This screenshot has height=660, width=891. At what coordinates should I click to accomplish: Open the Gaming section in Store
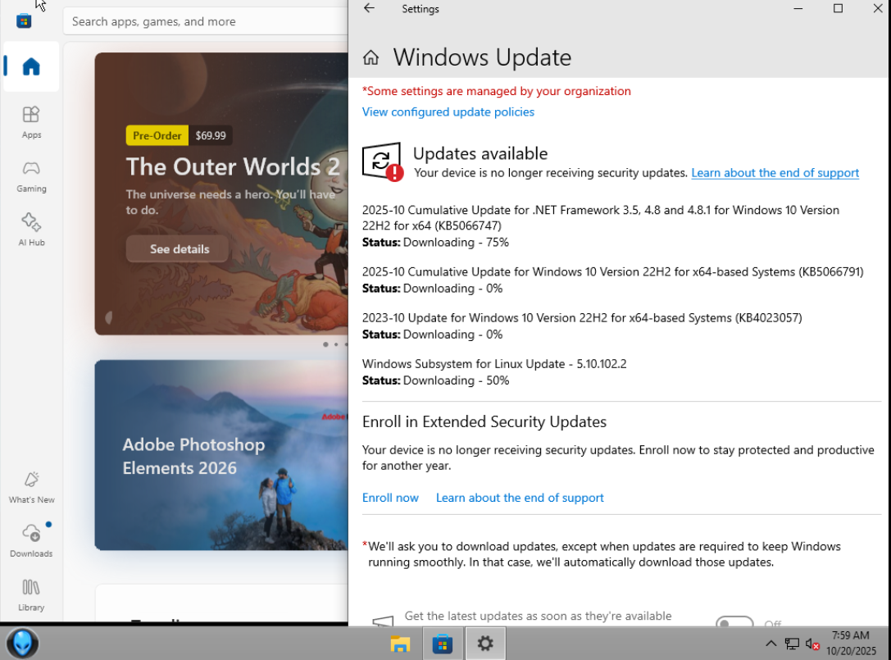[31, 176]
